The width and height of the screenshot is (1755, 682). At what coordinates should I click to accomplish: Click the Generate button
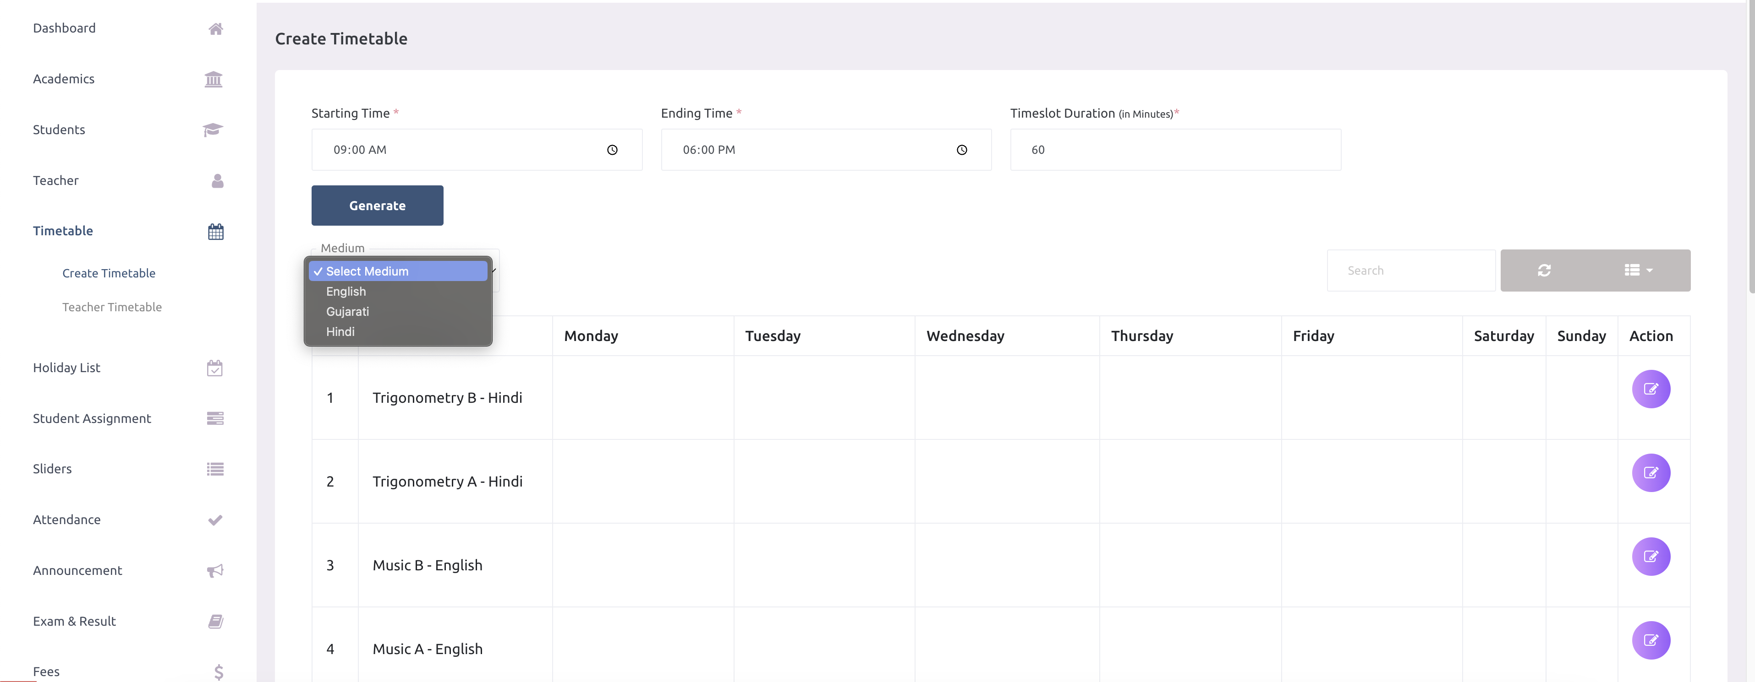tap(376, 205)
